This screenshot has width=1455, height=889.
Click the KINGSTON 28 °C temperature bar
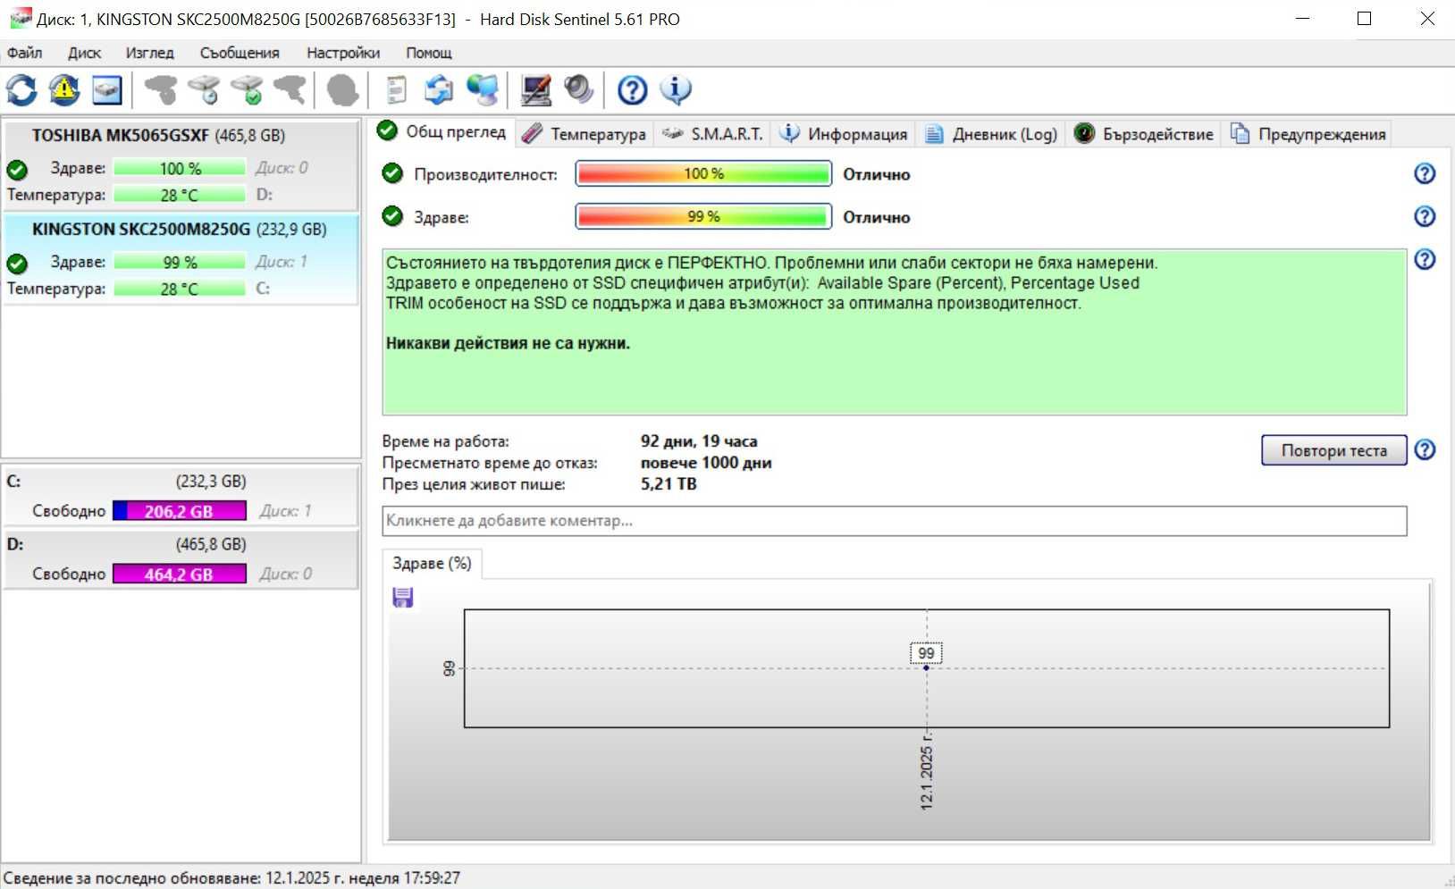click(x=180, y=289)
